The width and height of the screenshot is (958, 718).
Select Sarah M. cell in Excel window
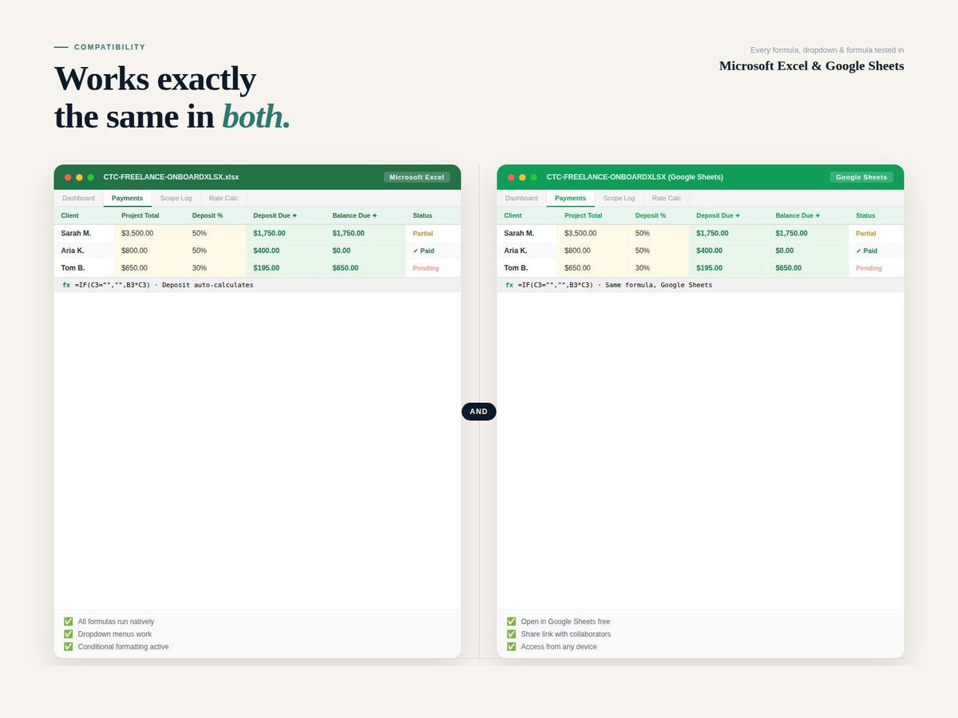click(85, 234)
